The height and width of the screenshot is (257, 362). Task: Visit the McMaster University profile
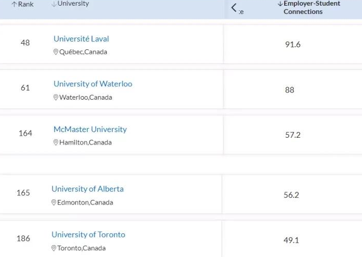(x=90, y=129)
